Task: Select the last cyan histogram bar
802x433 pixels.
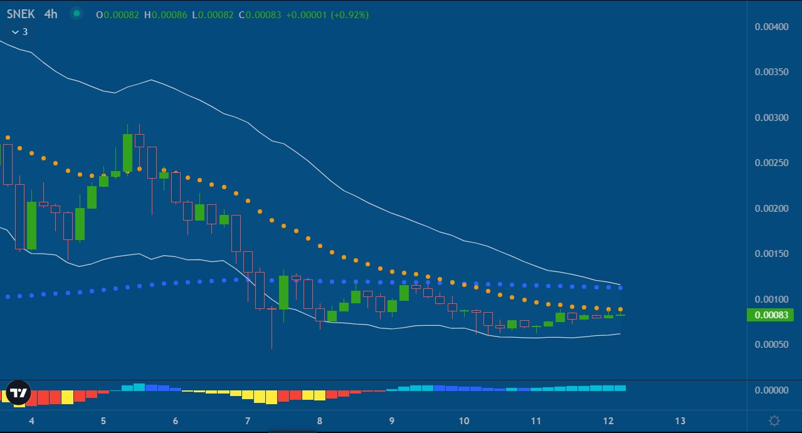Action: click(620, 388)
